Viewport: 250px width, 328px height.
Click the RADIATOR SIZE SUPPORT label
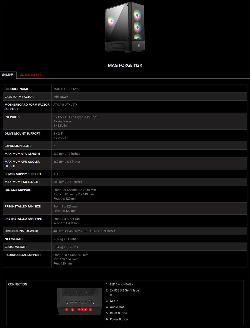point(23,255)
